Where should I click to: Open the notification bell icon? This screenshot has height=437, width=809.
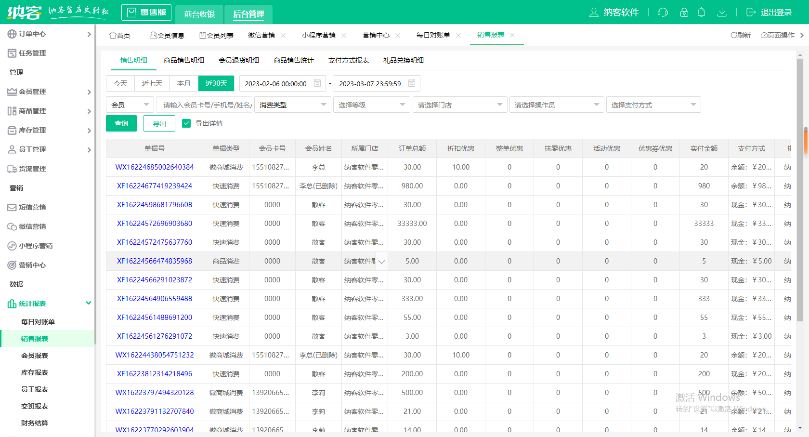[x=702, y=13]
